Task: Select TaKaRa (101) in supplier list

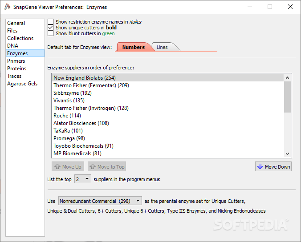Action: [x=168, y=131]
